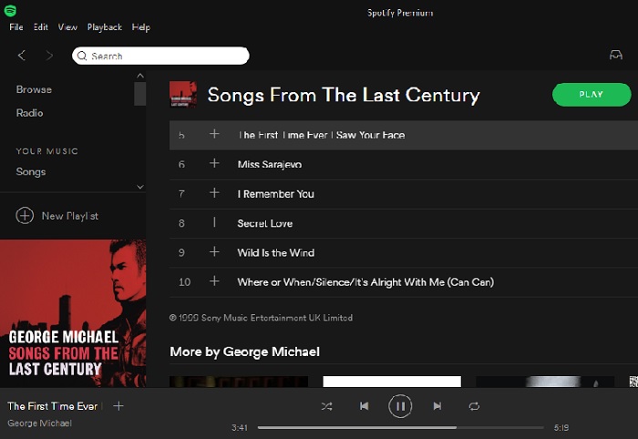Click the Search field
The width and height of the screenshot is (638, 439).
click(x=161, y=56)
